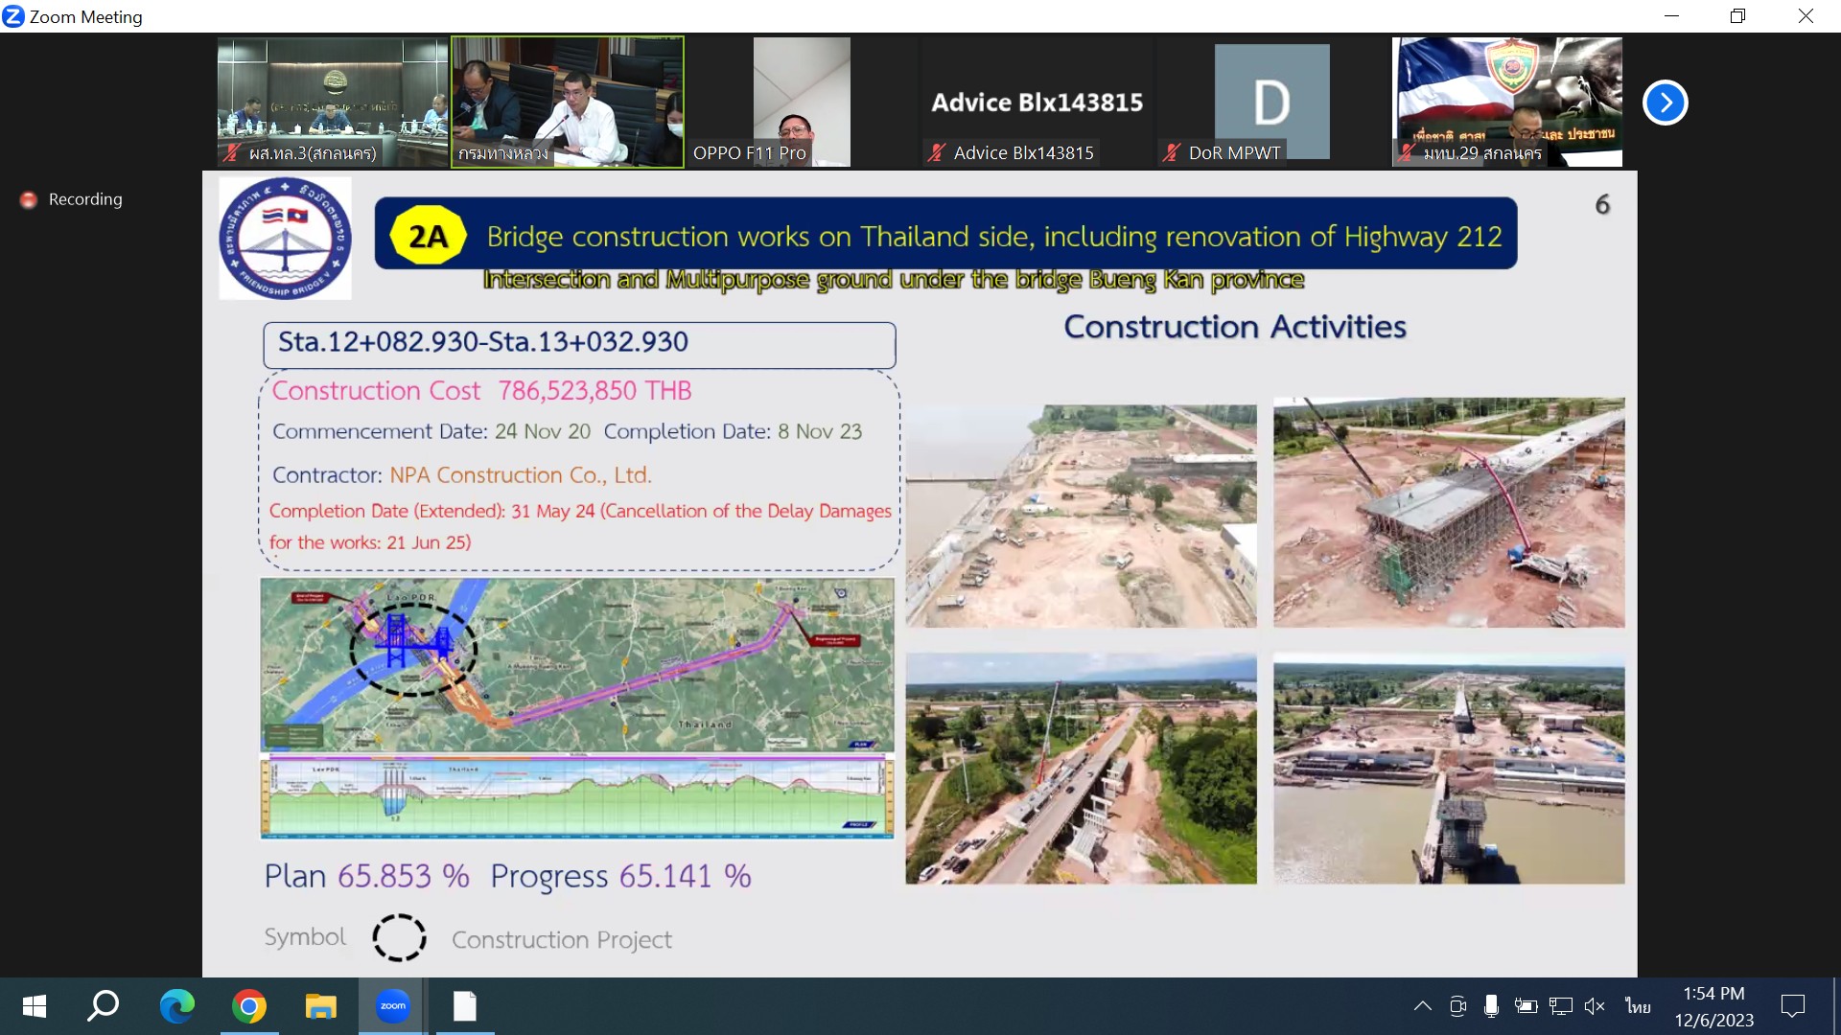Open File Explorer from the taskbar
Screen dimensions: 1841x1035
tap(320, 1006)
